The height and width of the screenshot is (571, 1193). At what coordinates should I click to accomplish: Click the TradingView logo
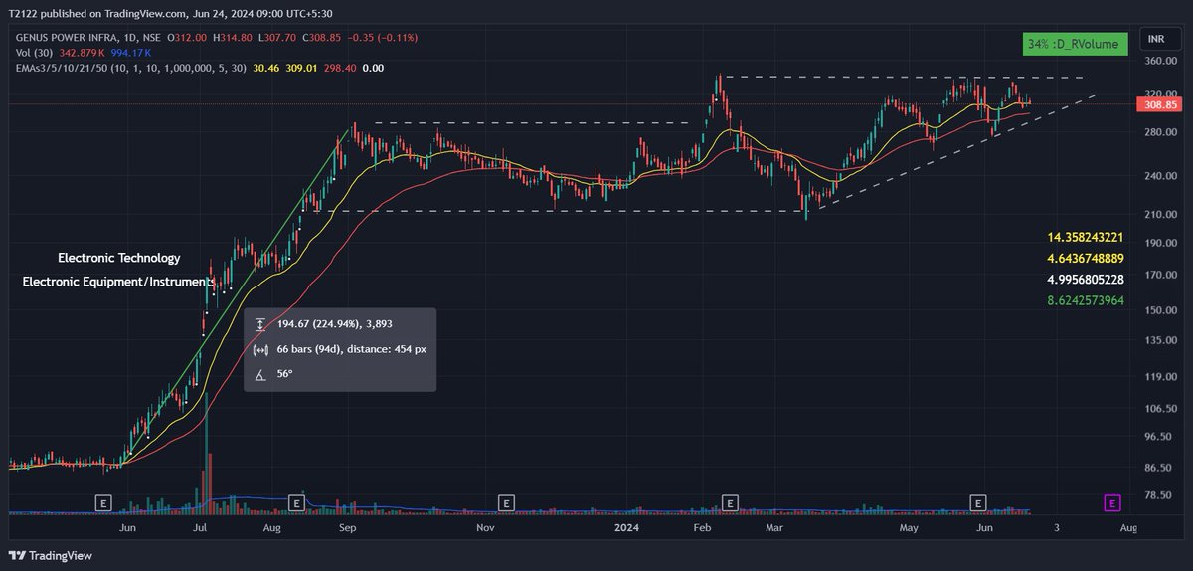pyautogui.click(x=51, y=556)
